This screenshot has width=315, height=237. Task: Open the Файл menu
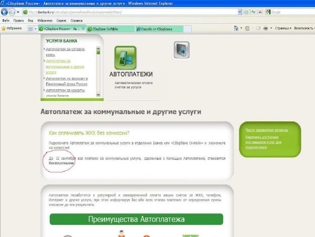point(6,20)
